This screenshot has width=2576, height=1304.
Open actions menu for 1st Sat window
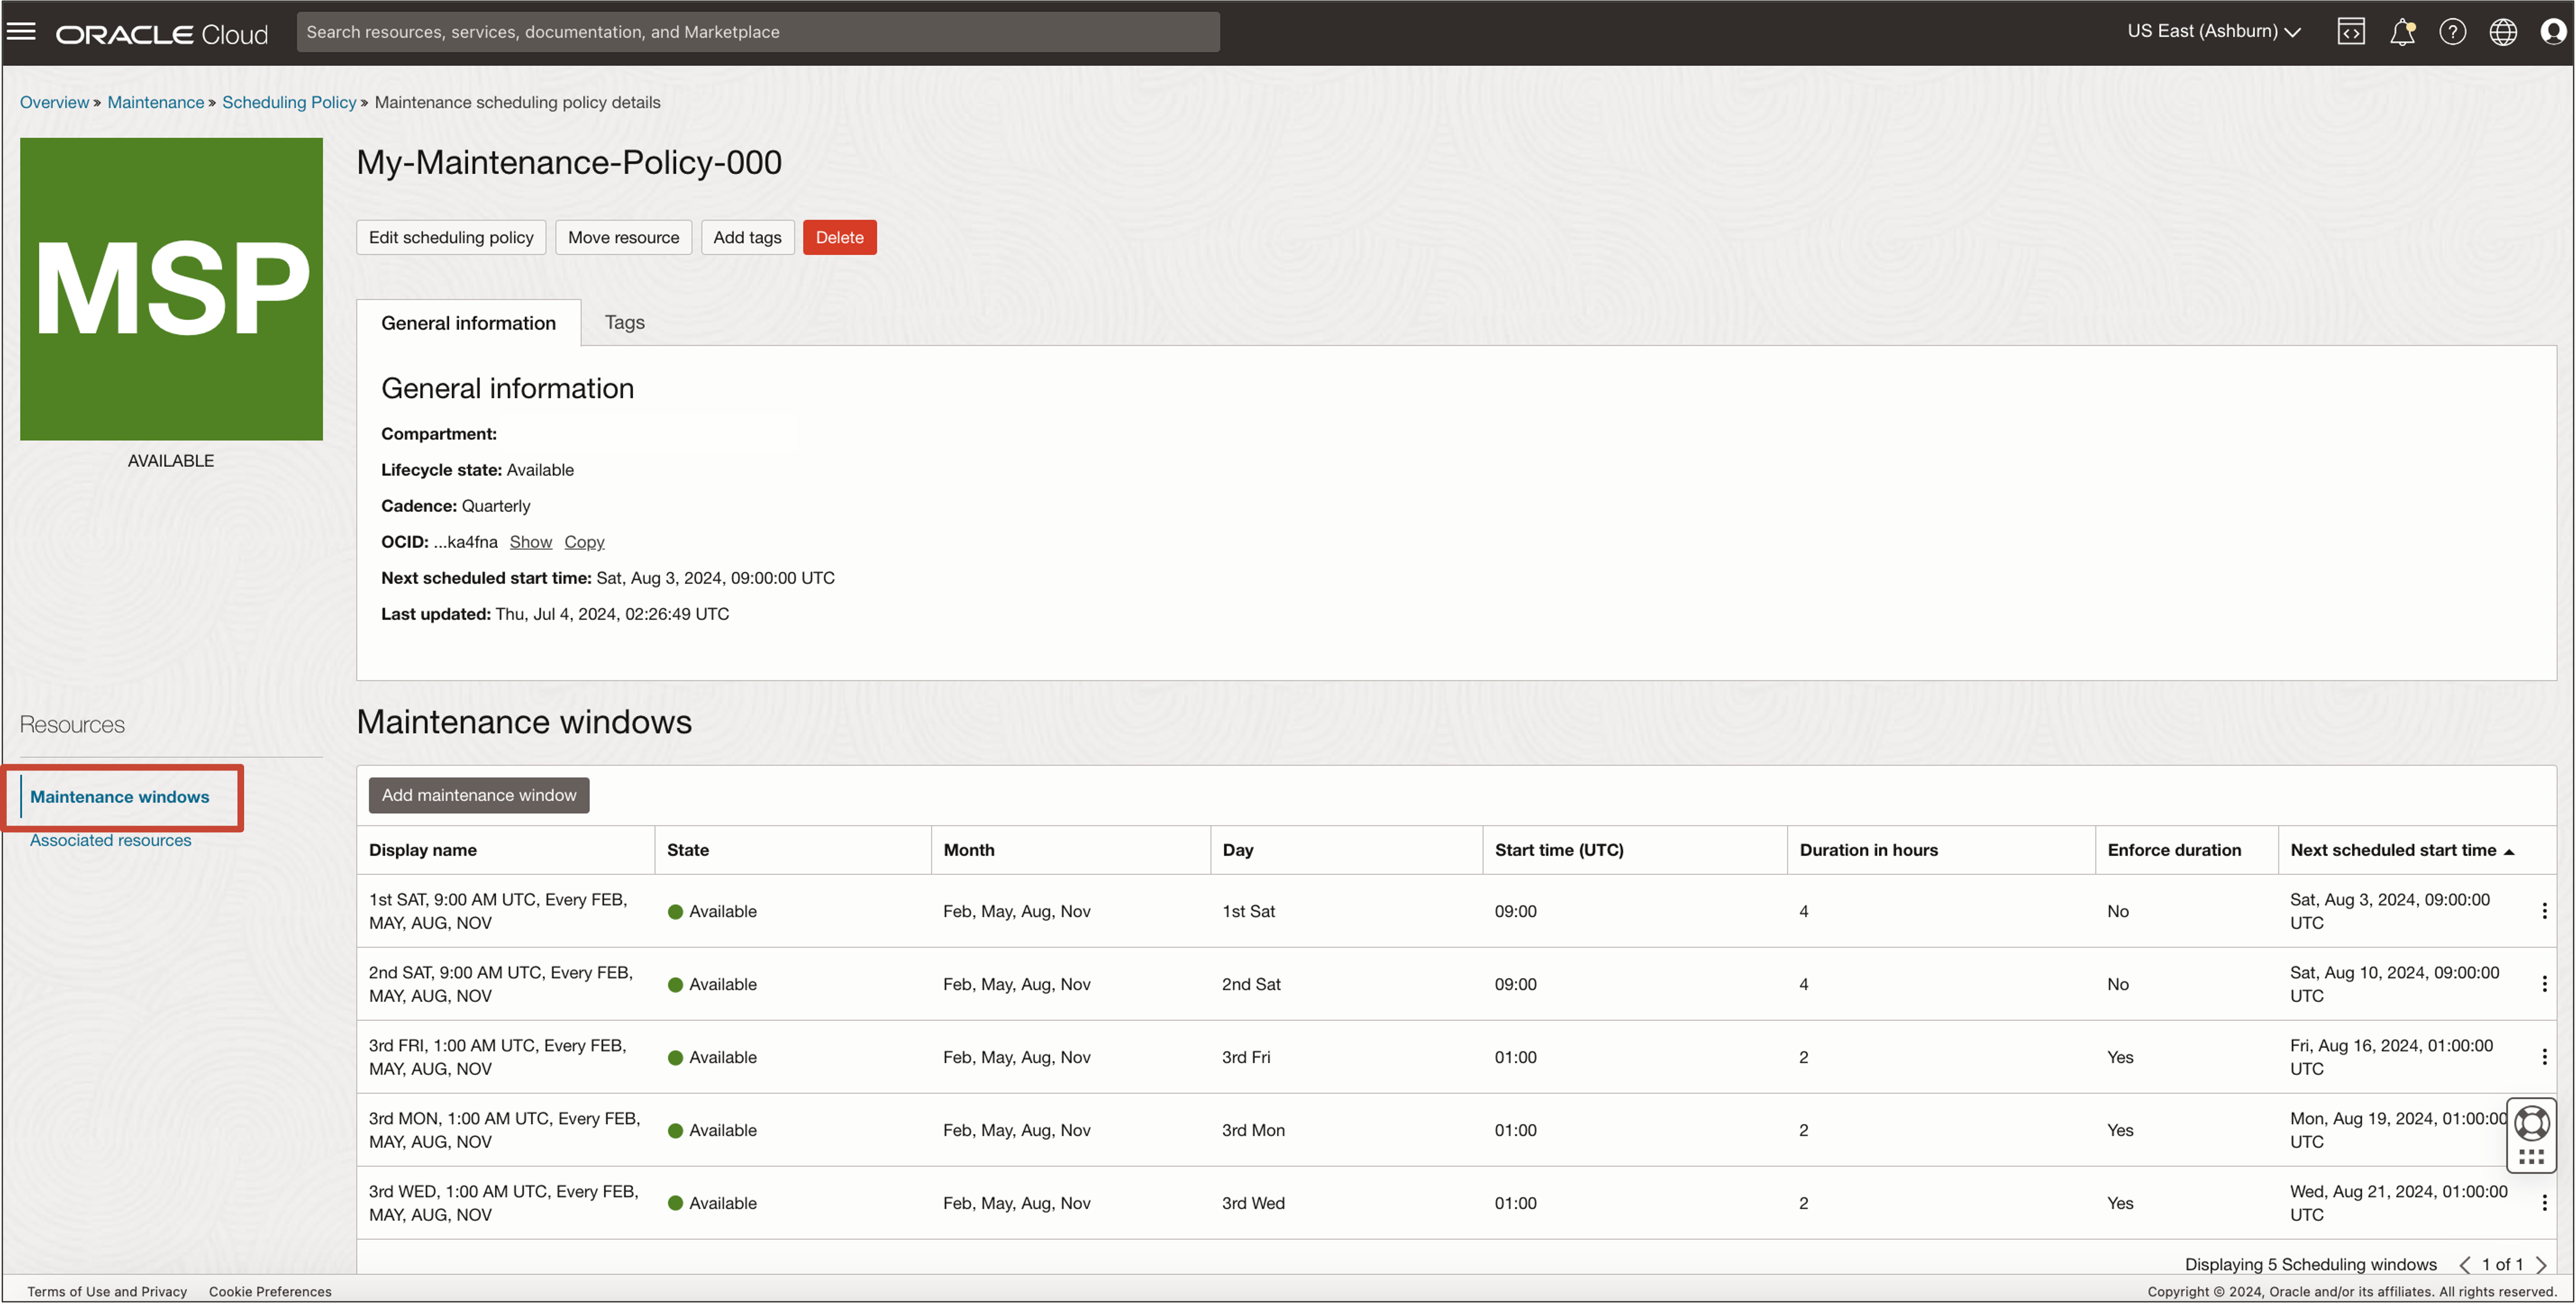[x=2544, y=911]
